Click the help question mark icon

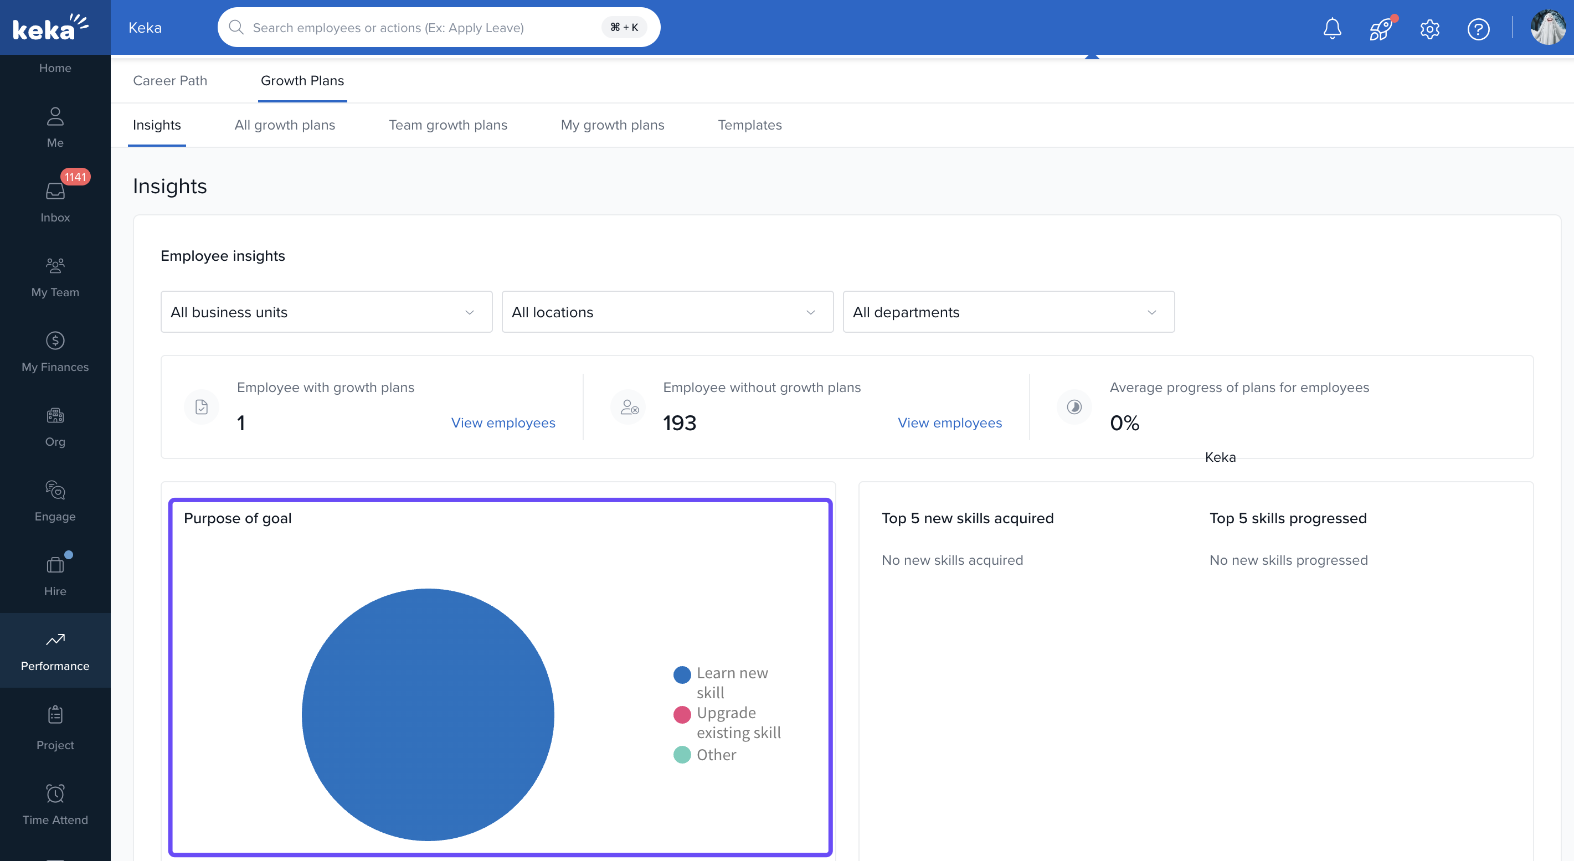coord(1478,28)
